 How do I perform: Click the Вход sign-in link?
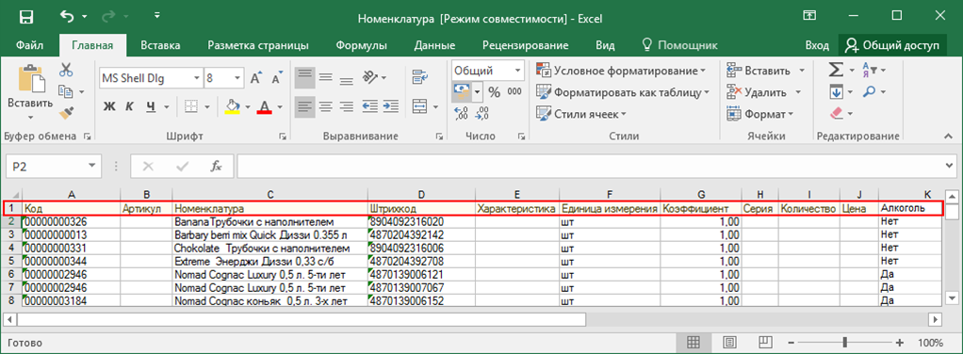click(x=817, y=45)
